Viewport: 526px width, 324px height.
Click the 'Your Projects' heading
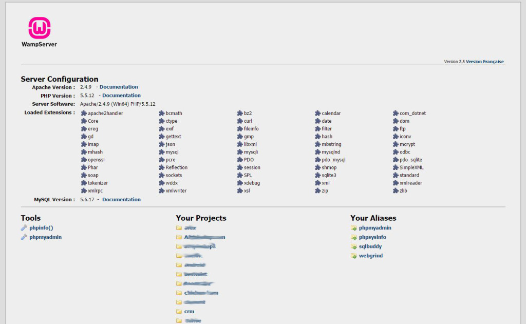pyautogui.click(x=201, y=218)
